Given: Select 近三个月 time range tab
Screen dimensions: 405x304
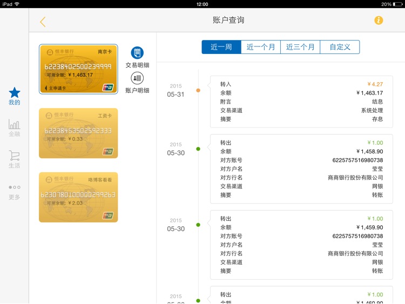Looking at the screenshot, I should tap(300, 47).
